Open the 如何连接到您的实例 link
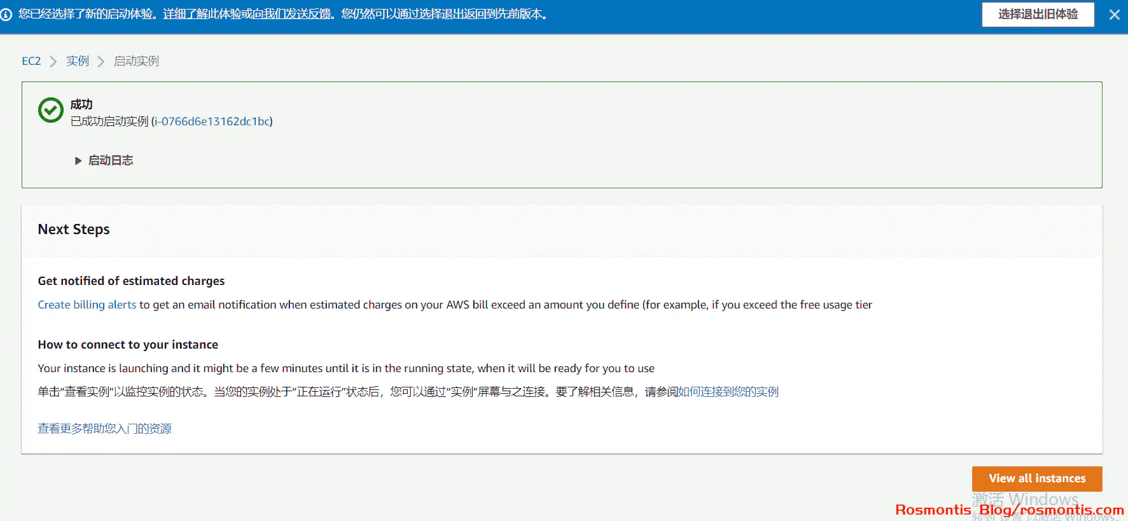Viewport: 1128px width, 521px height. pos(728,392)
